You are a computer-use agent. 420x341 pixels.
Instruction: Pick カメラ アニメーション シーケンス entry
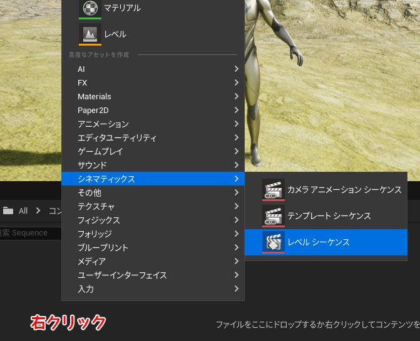click(344, 189)
